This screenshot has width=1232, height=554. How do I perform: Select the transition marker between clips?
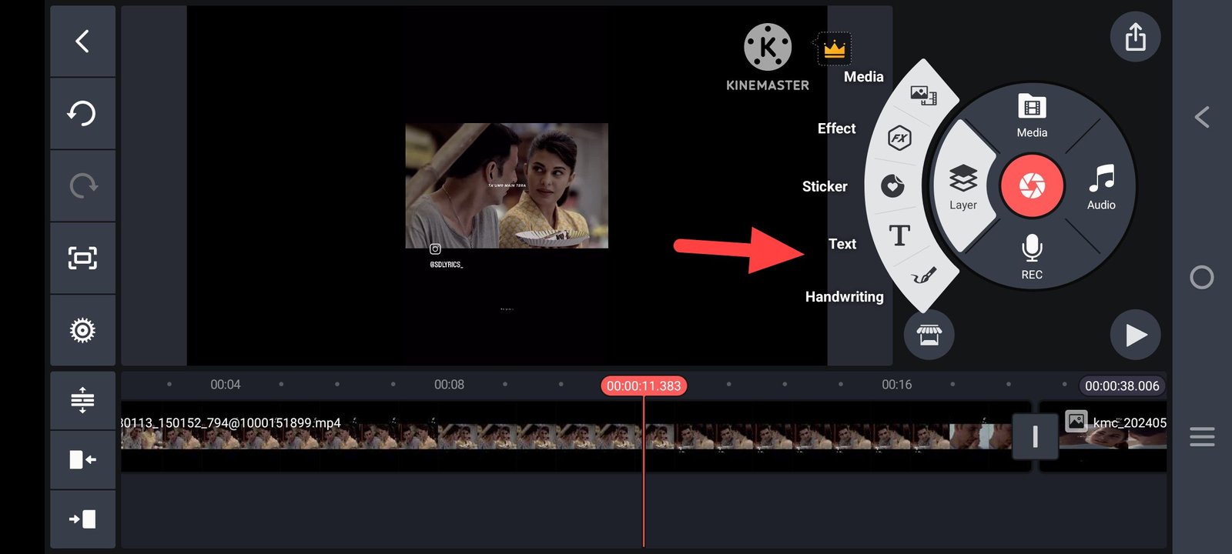(1034, 437)
